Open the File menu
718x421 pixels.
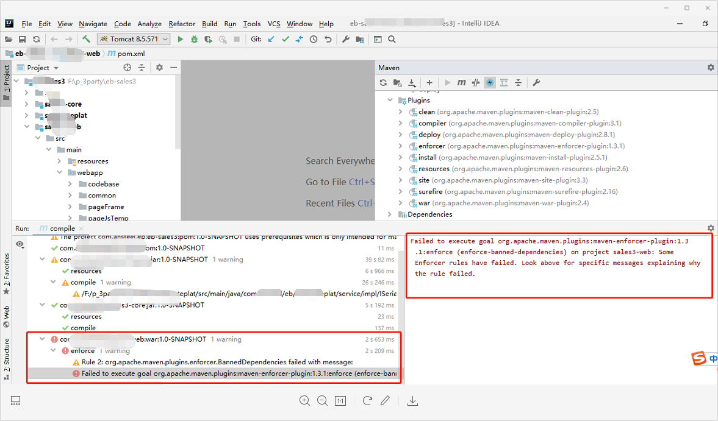coord(27,24)
